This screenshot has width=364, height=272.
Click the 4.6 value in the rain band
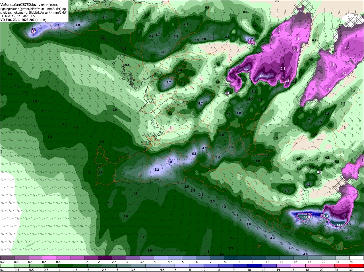pos(291,248)
